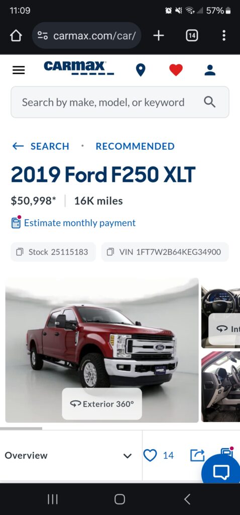
Task: Open Chrome three-dot overflow menu
Action: 223,36
